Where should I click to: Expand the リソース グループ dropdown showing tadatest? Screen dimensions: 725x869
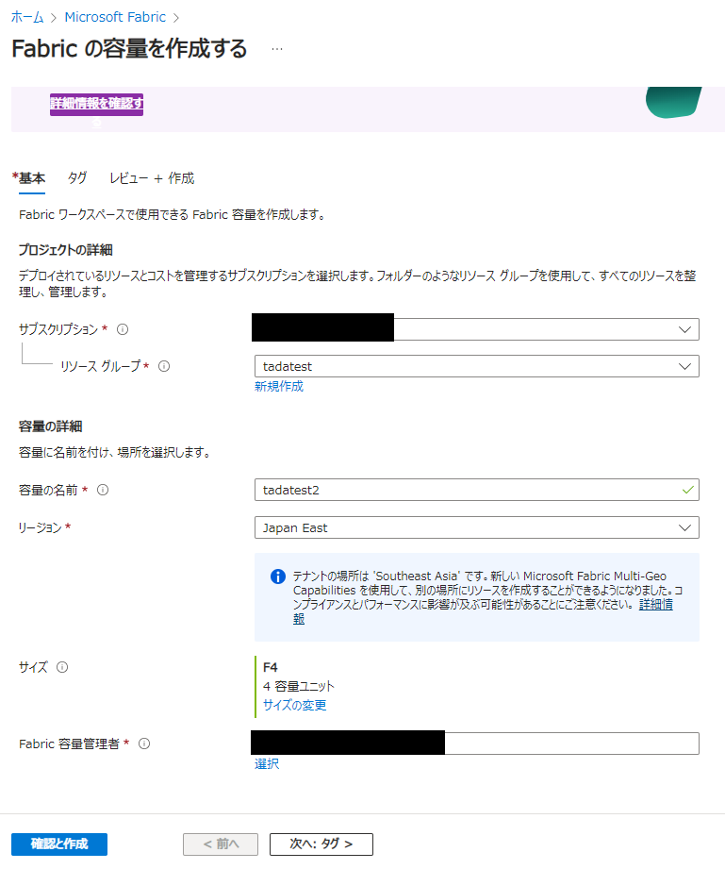pyautogui.click(x=476, y=366)
